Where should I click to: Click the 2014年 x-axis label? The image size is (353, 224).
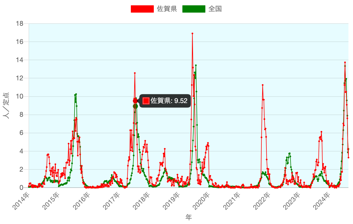(22, 201)
